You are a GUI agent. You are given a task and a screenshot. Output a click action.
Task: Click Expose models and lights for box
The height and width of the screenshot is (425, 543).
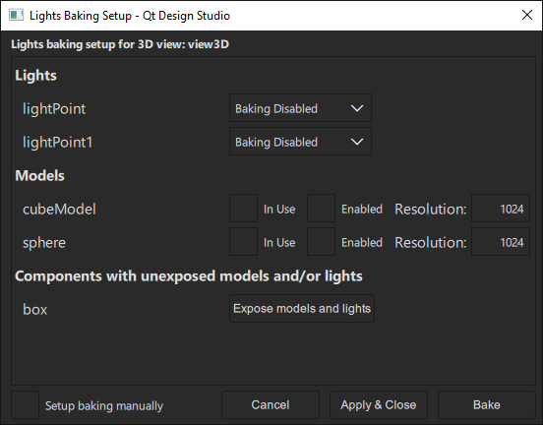[x=302, y=309]
